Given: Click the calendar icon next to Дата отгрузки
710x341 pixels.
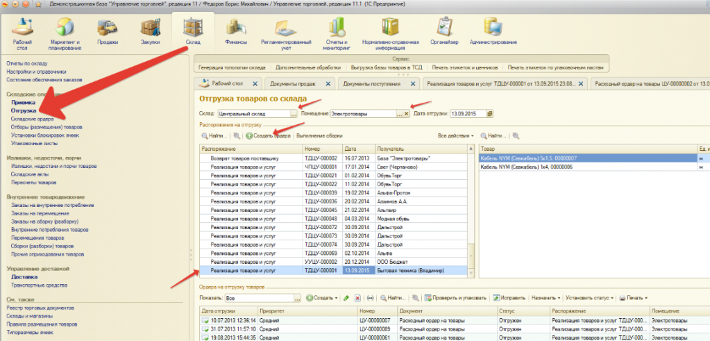Looking at the screenshot, I should click(489, 113).
